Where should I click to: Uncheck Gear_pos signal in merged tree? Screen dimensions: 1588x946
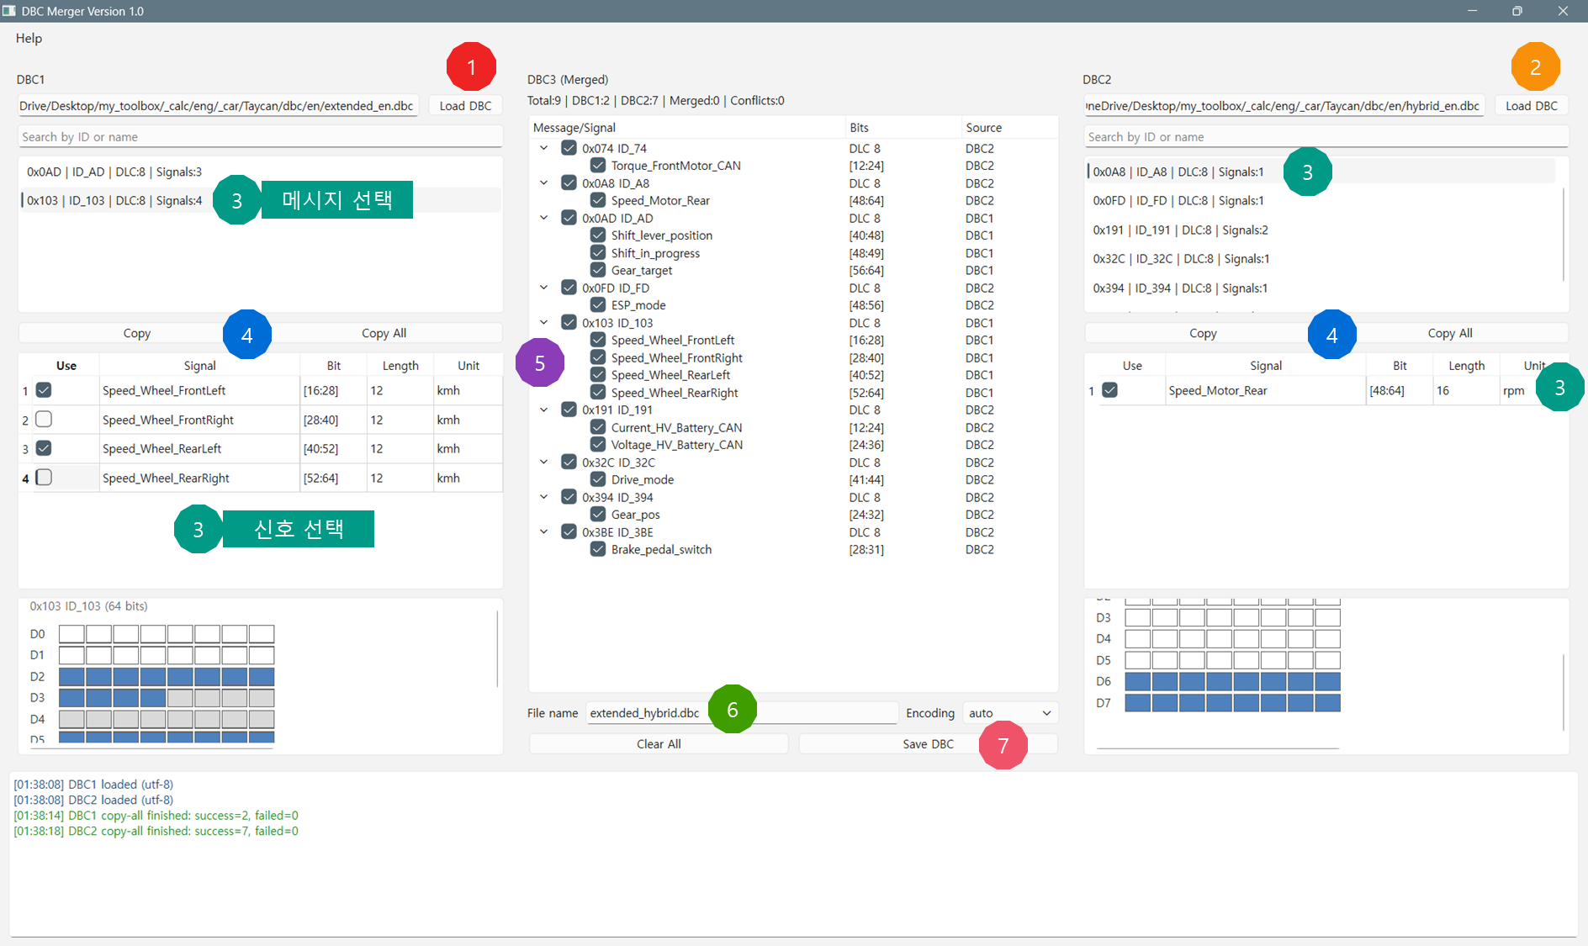click(598, 514)
